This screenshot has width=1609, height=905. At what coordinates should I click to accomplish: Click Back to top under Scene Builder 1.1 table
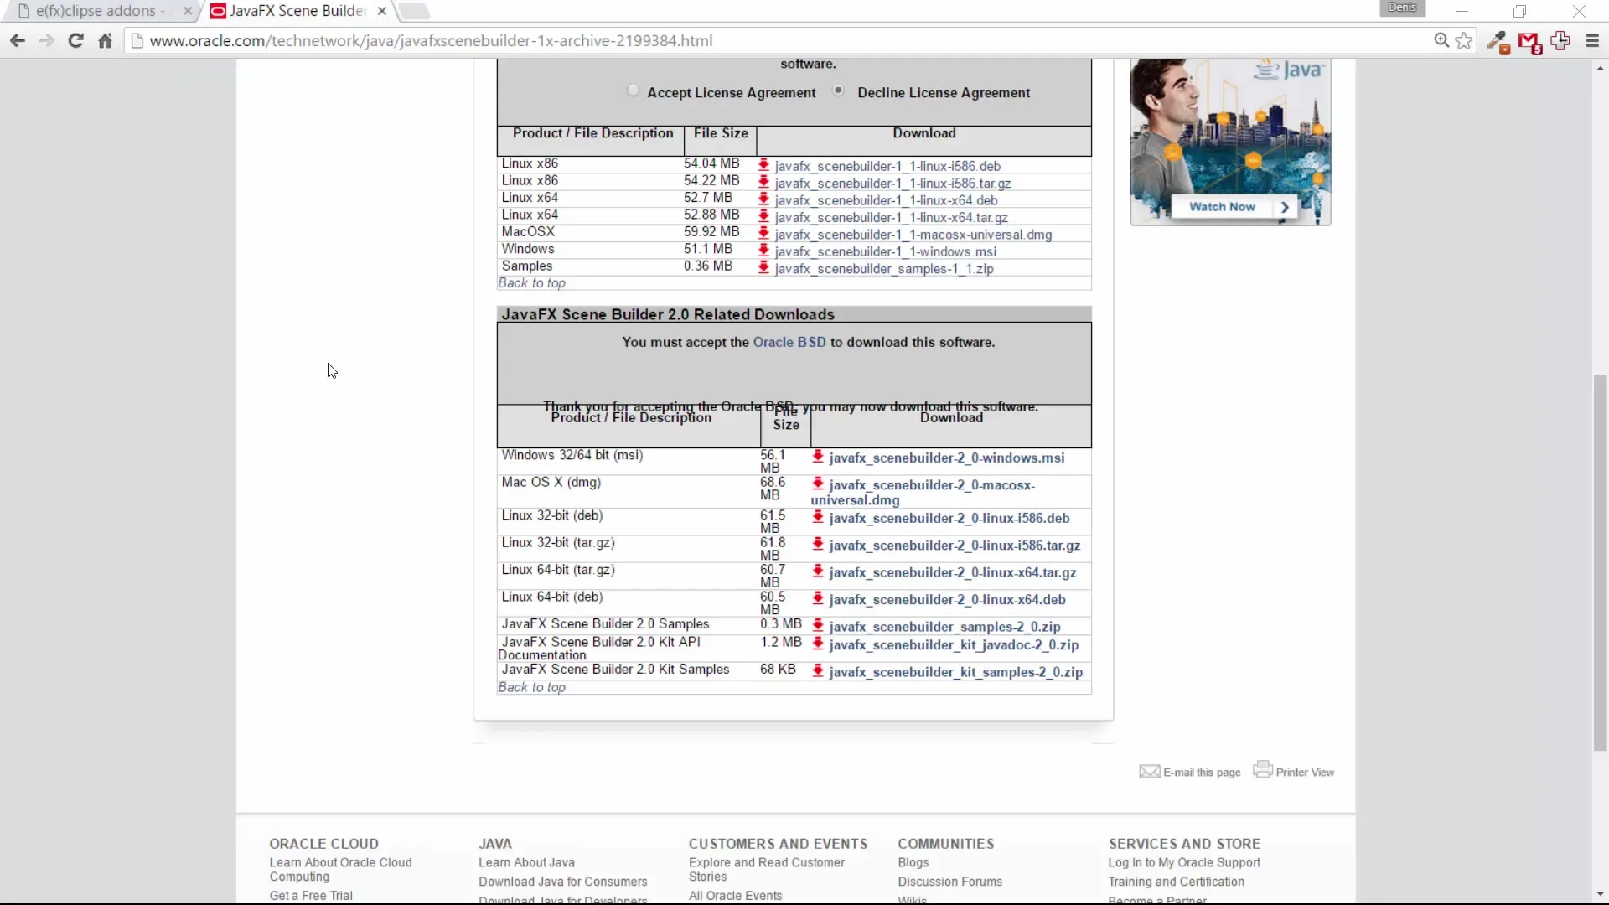click(531, 283)
